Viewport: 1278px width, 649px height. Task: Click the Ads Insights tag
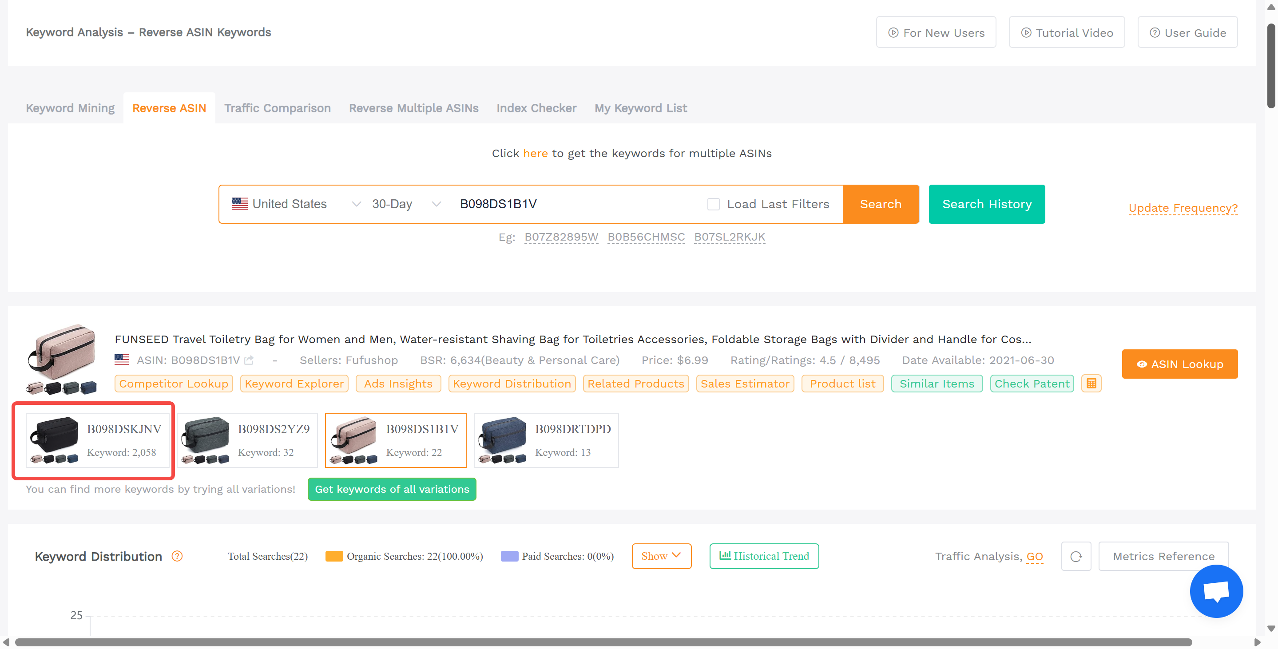pyautogui.click(x=398, y=383)
